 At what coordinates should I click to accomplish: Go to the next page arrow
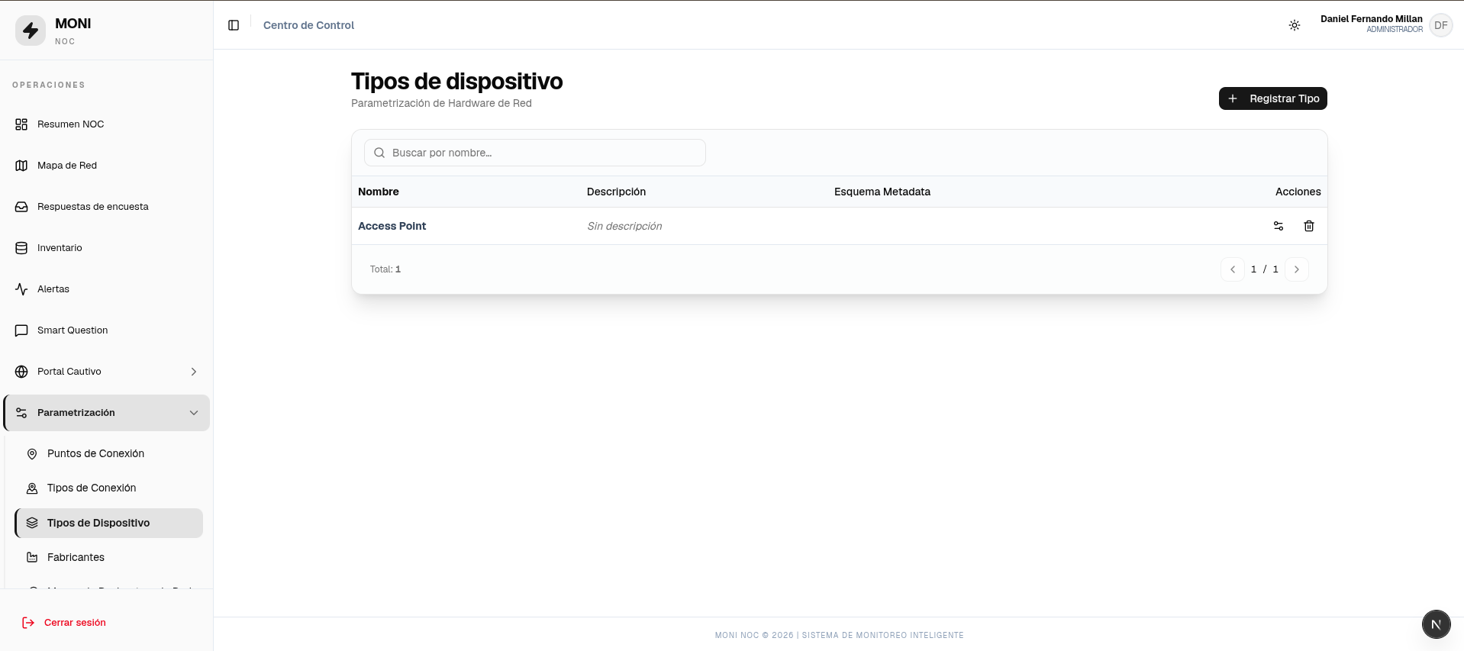1297,269
